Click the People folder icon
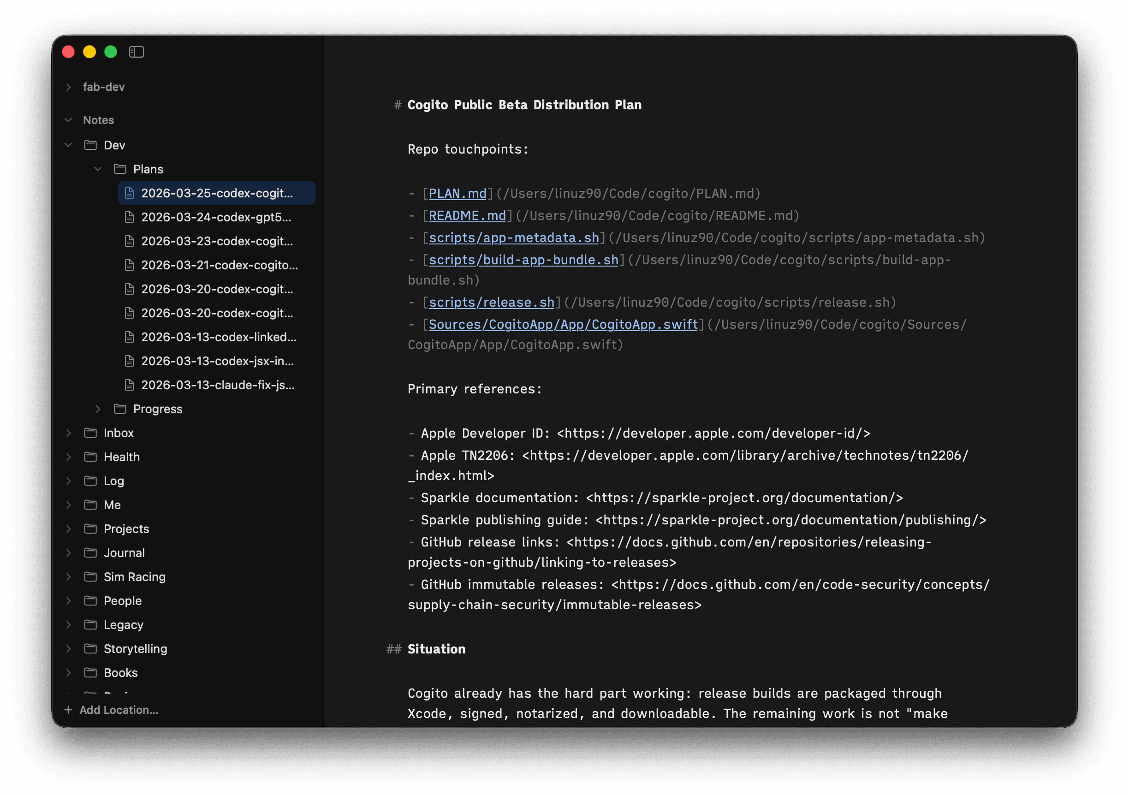Image resolution: width=1129 pixels, height=796 pixels. [90, 600]
